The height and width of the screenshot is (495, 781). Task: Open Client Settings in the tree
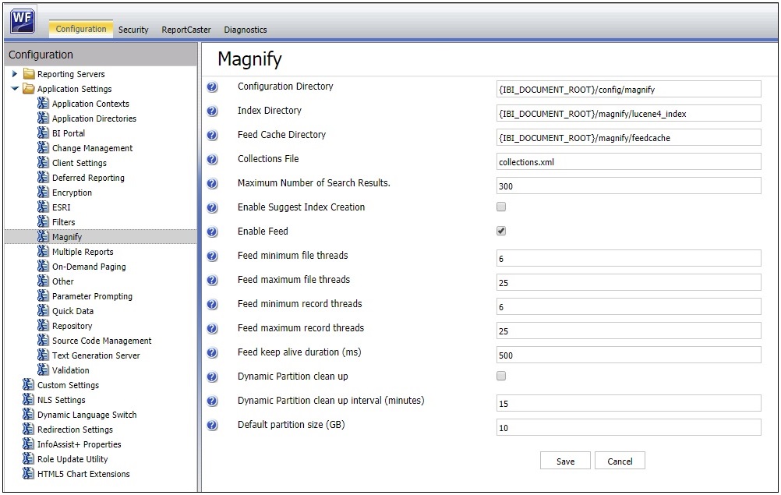point(80,163)
